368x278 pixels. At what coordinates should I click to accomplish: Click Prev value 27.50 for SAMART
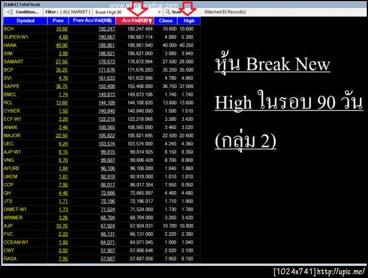(61, 62)
